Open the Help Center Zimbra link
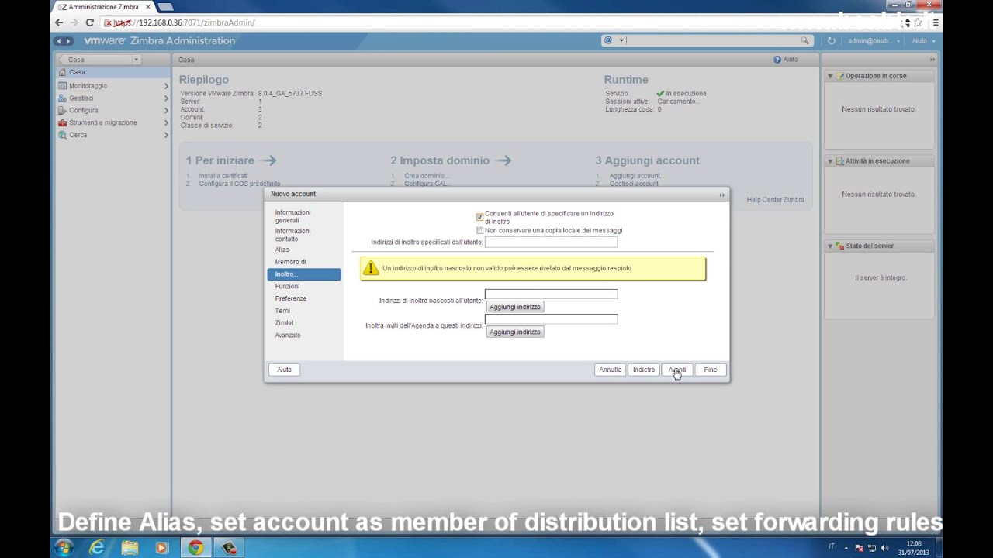The height and width of the screenshot is (558, 993). pyautogui.click(x=775, y=200)
